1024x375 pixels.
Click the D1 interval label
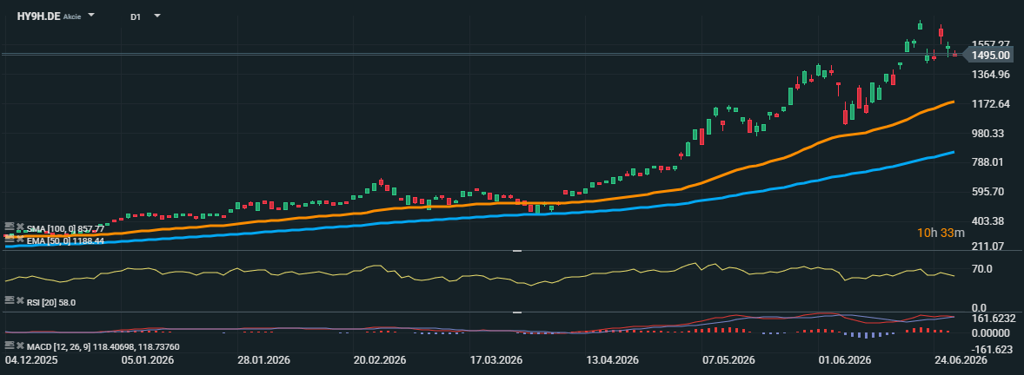point(136,17)
